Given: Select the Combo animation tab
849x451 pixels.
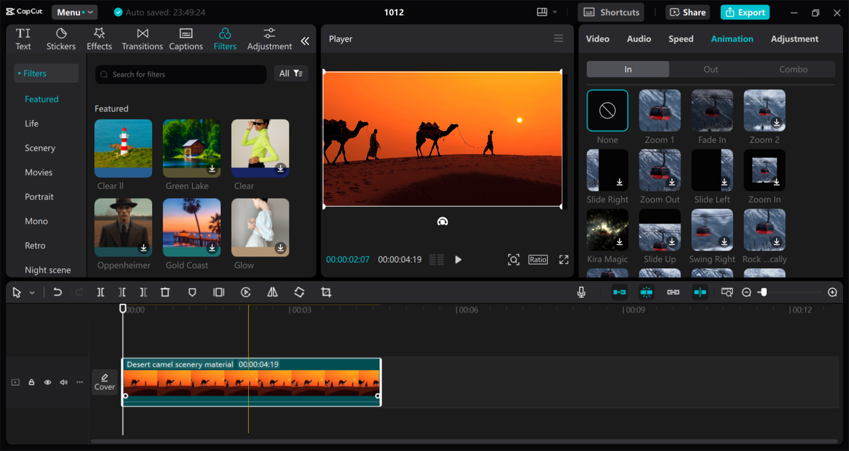Looking at the screenshot, I should 793,69.
